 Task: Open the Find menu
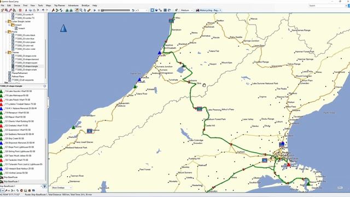point(25,5)
